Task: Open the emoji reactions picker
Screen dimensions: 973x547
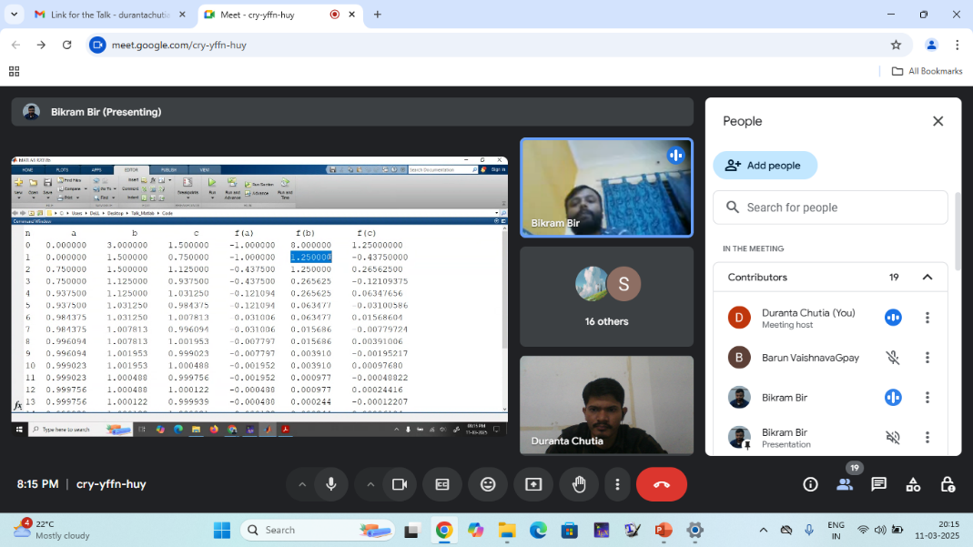Action: point(488,484)
